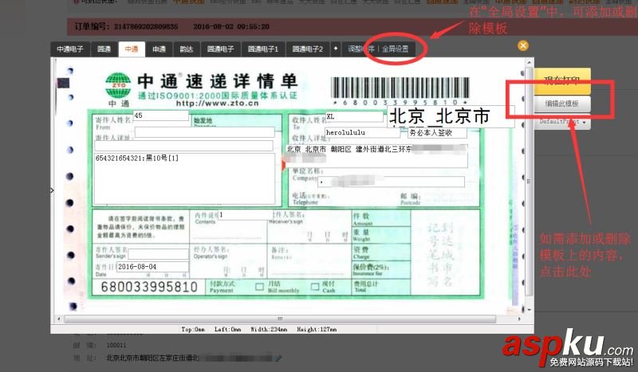Screen dimensions: 638x372
Task: Add a new template with the plus tab
Action: pos(336,49)
